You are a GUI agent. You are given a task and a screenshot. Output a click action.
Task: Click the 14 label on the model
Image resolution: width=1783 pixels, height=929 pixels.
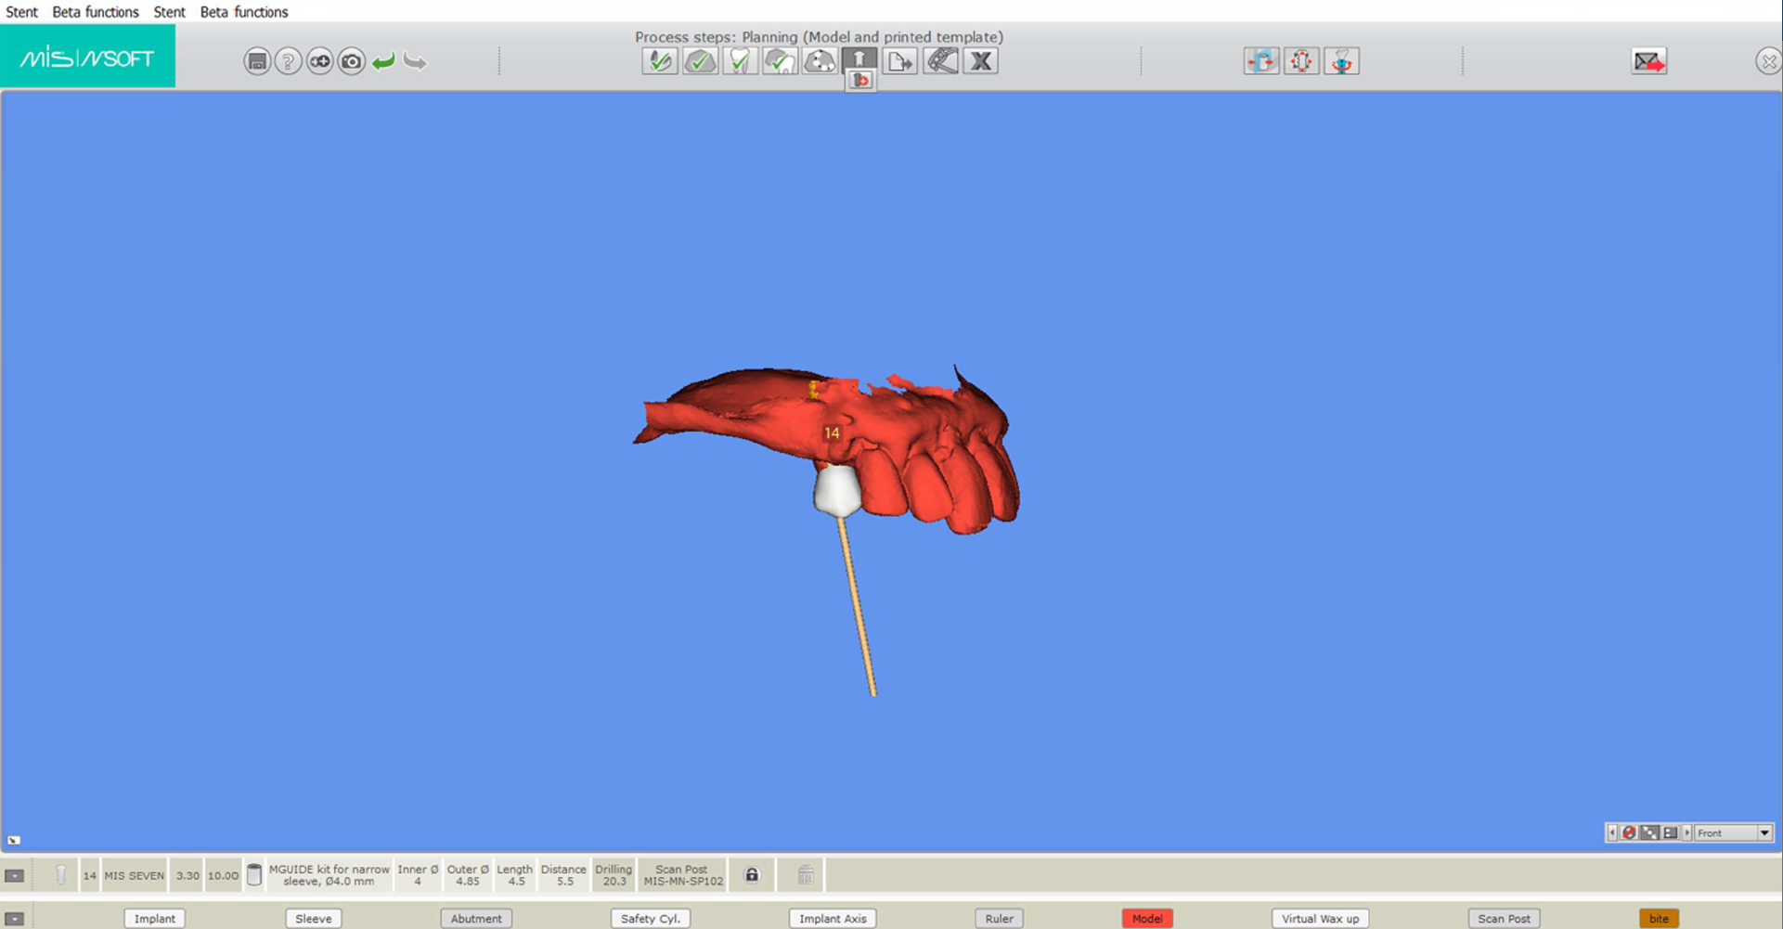(832, 432)
